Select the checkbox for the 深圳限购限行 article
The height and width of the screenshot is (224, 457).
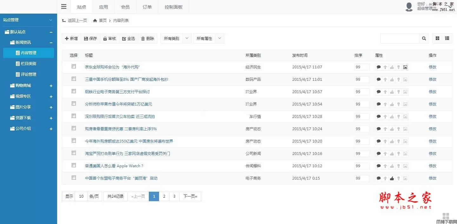coord(74,116)
